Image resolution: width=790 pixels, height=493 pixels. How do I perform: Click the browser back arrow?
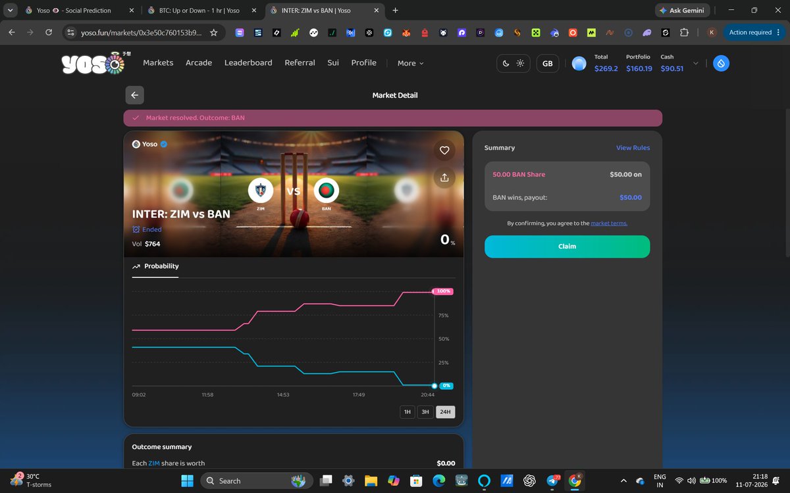pos(13,32)
